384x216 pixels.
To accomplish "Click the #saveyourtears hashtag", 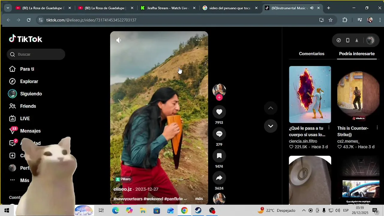I will 128,199.
